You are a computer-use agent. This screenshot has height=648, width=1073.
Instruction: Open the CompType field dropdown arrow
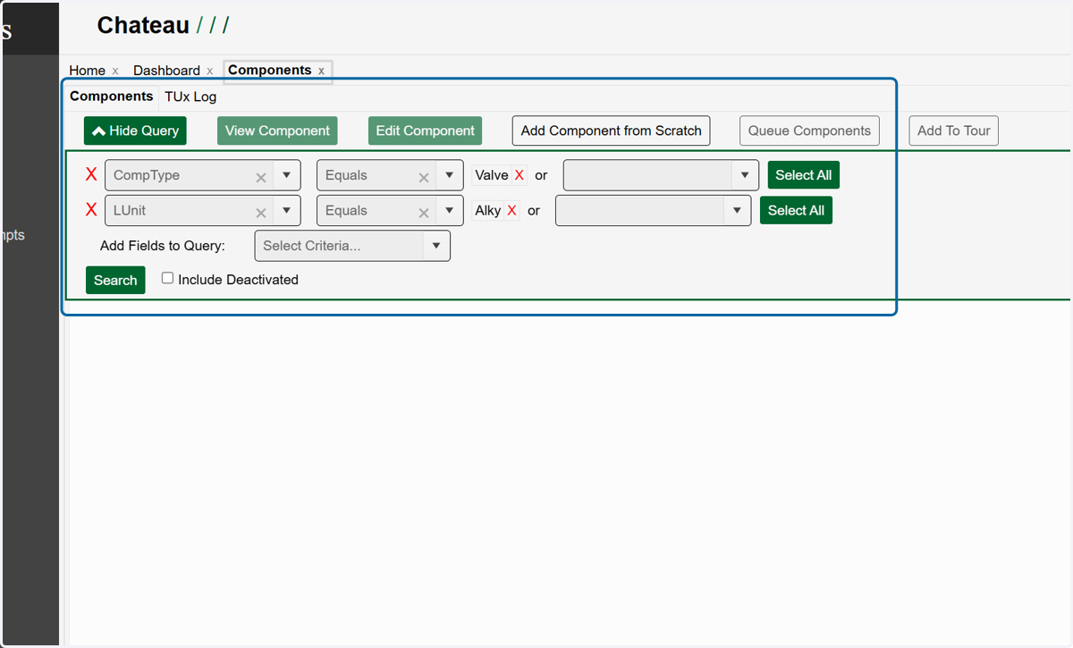point(286,175)
